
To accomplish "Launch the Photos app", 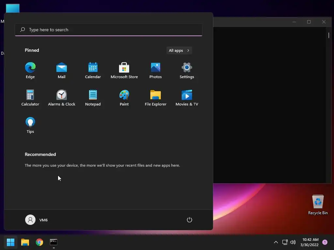I will pos(156,71).
